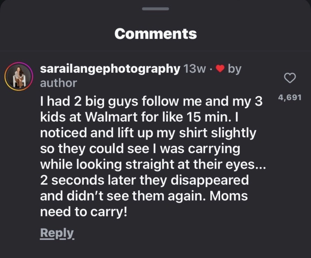Screen dimensions: 311x258
Task: View the 4,691 likes count
Action: tap(289, 98)
